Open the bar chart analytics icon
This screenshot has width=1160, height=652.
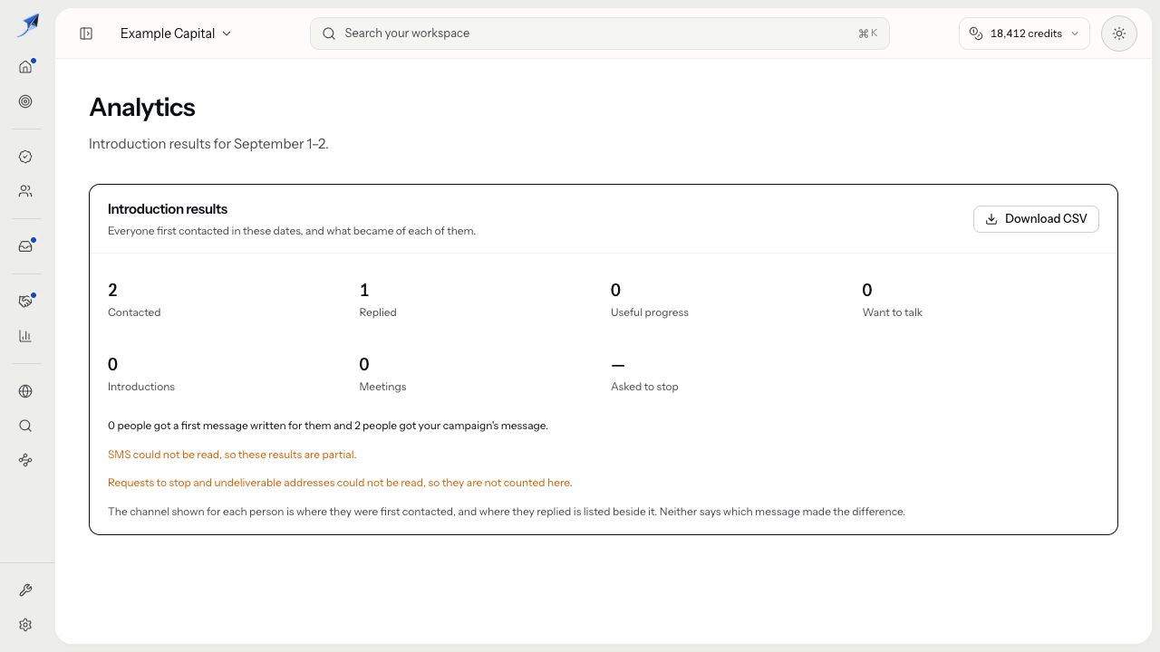(x=25, y=336)
